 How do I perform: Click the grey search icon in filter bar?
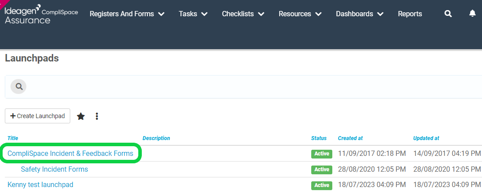pos(19,87)
